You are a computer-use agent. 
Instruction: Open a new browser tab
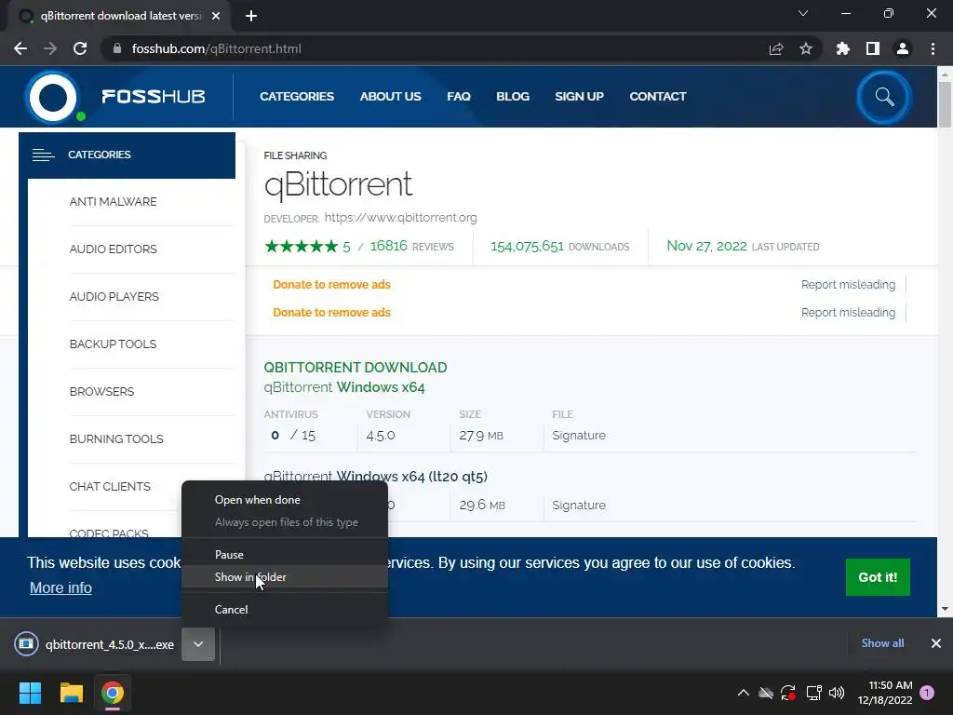coord(251,16)
